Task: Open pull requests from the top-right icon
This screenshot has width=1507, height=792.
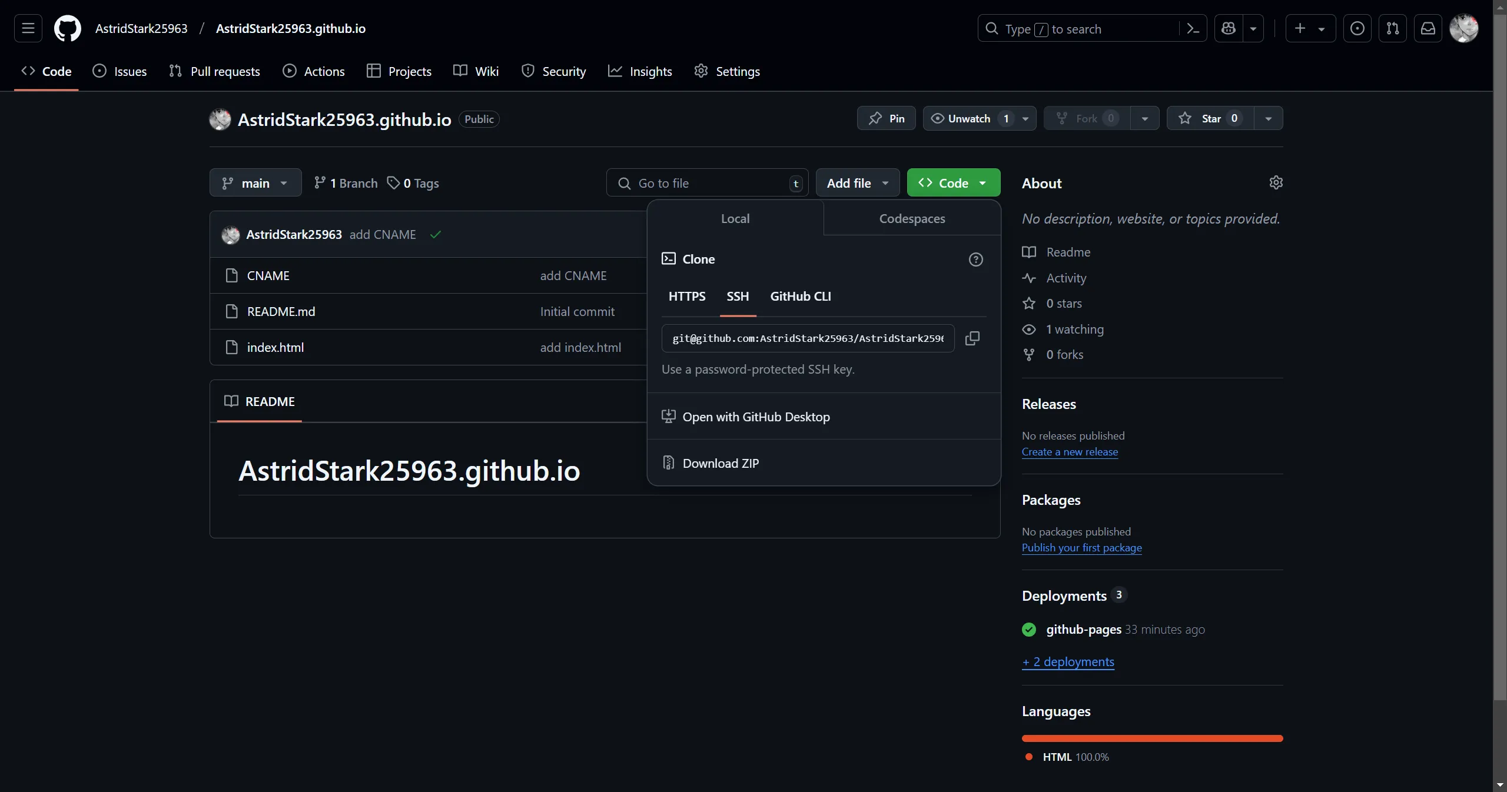Action: click(1393, 28)
